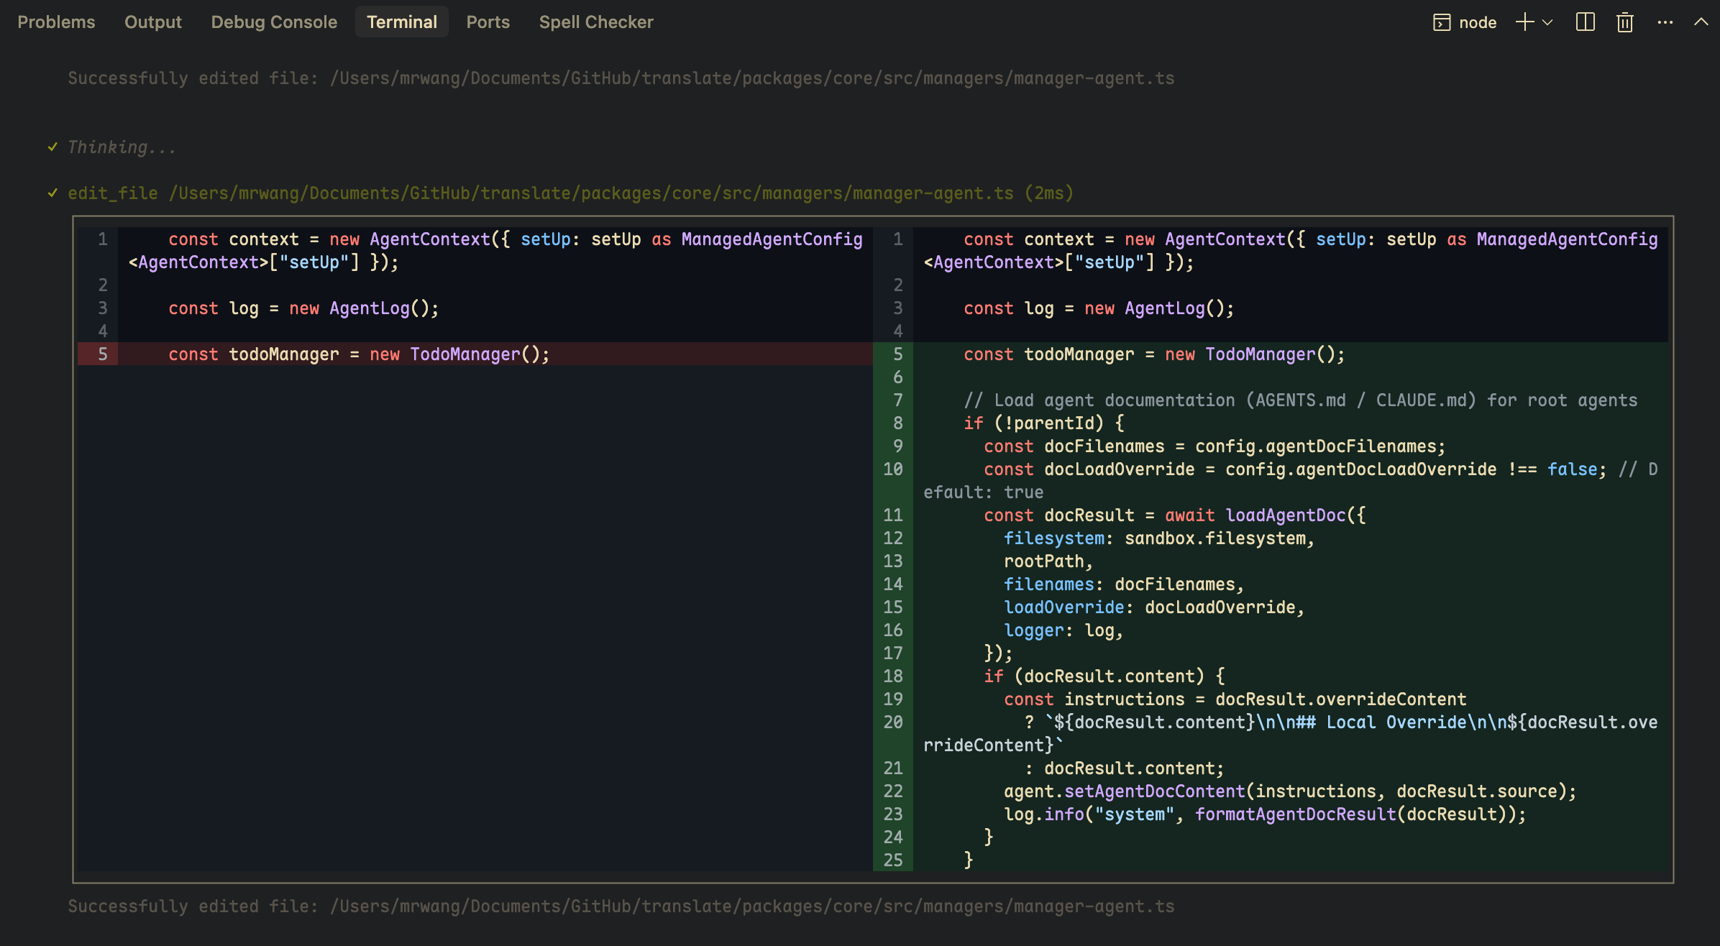Image resolution: width=1720 pixels, height=946 pixels.
Task: Click the '// Load agent documentation' comment line
Action: coord(1300,400)
